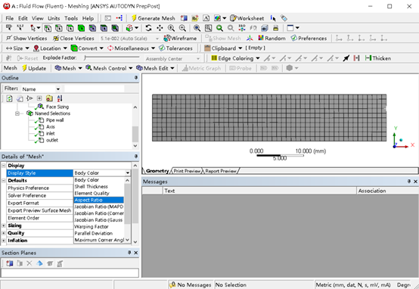This screenshot has width=419, height=289.
Task: Click the Rotate view icon
Action: [x=148, y=28]
